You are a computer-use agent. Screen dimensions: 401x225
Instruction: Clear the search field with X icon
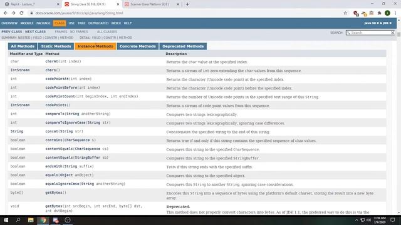(393, 32)
